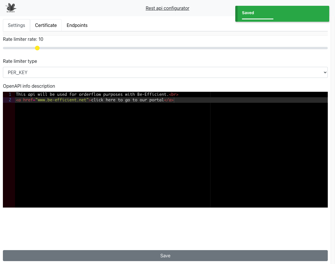The height and width of the screenshot is (264, 335).
Task: Place cursor on the <br> tag in the editor
Action: coord(173,94)
